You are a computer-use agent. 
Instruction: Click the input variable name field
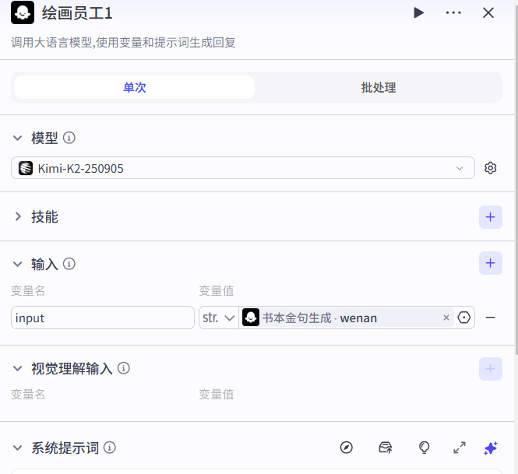[103, 318]
